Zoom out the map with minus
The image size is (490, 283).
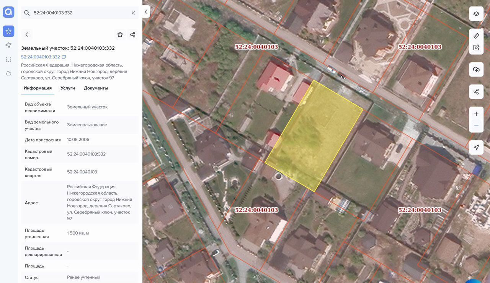pyautogui.click(x=476, y=125)
